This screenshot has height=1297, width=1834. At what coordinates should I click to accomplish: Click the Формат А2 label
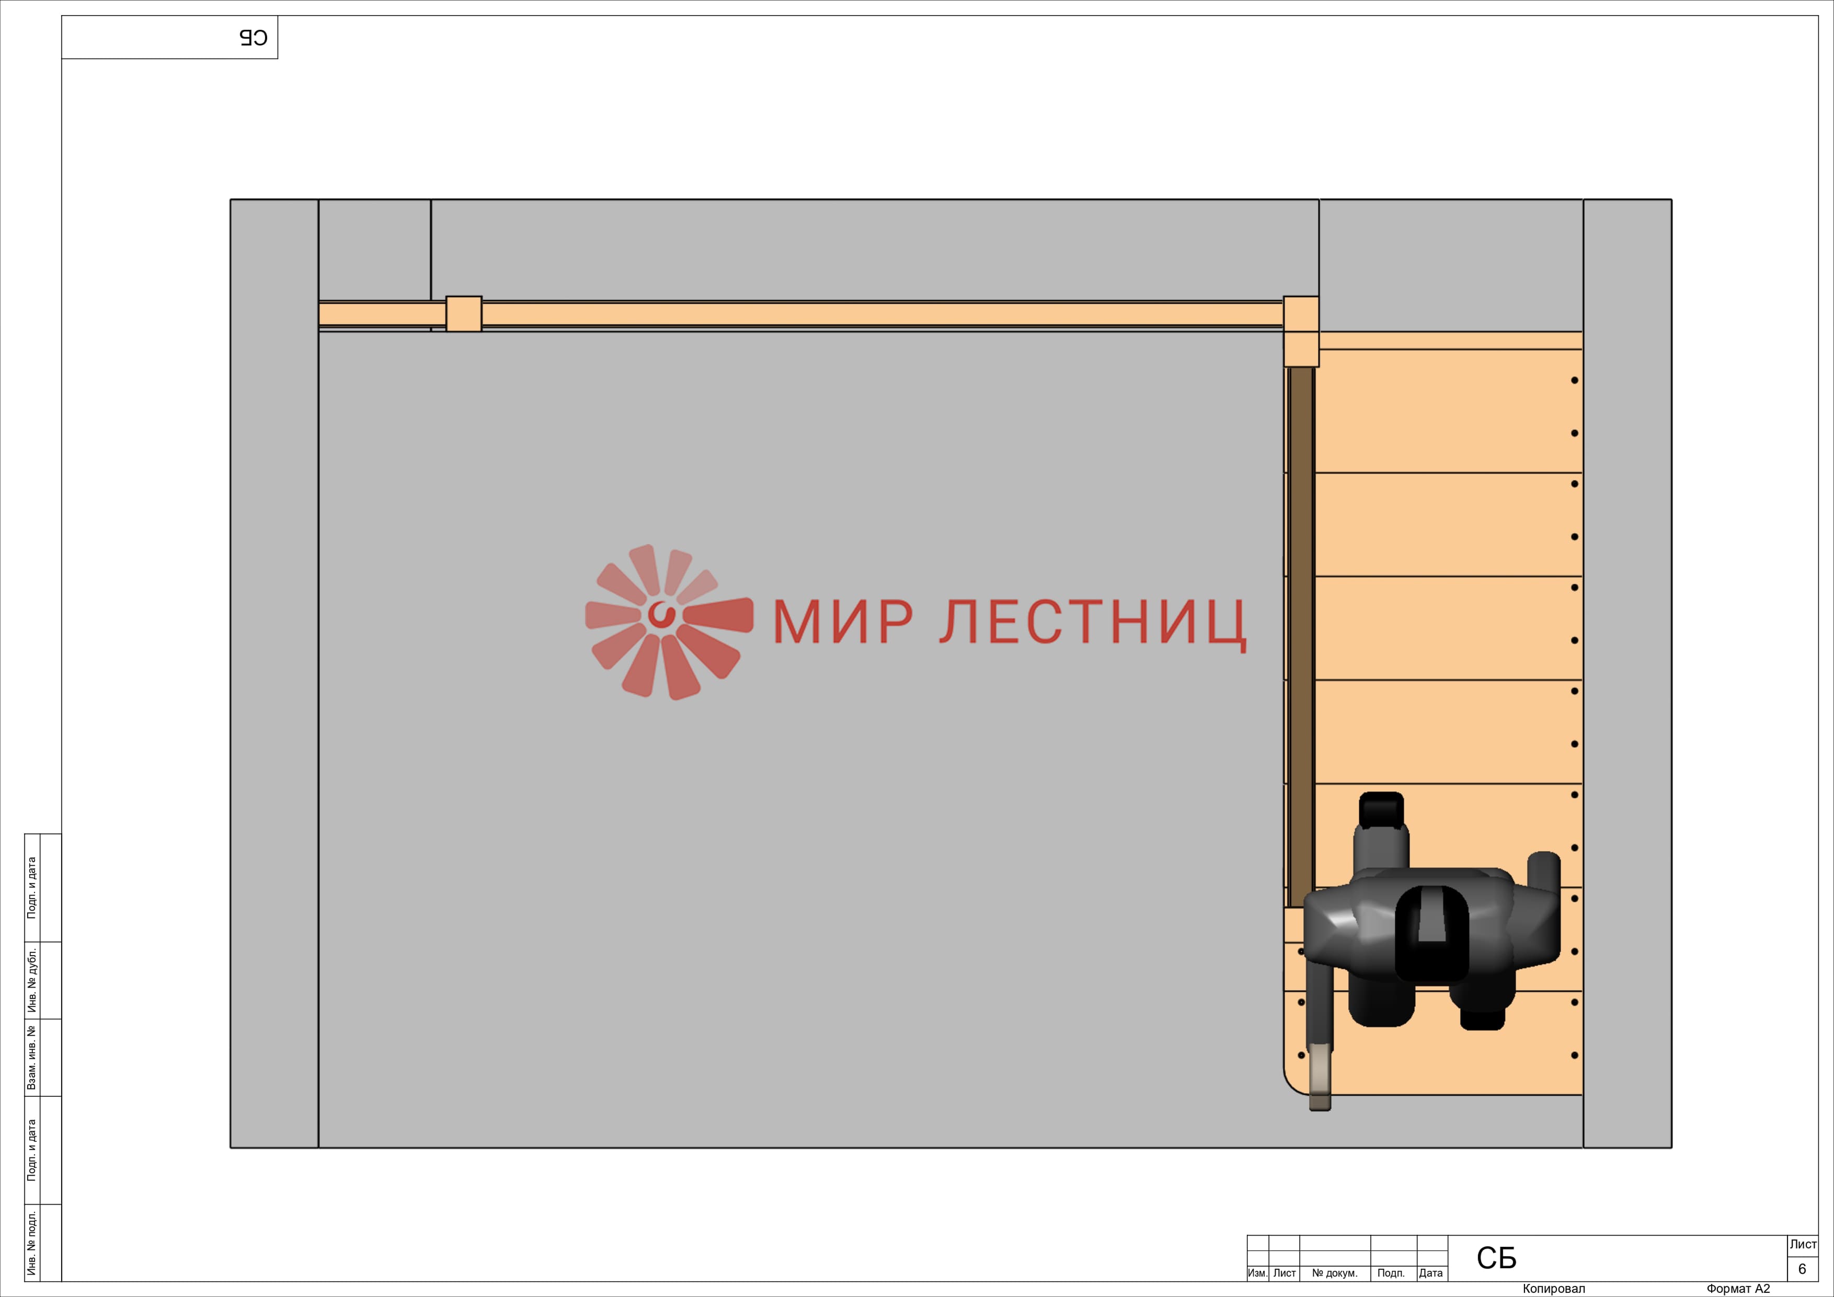coord(1738,1289)
